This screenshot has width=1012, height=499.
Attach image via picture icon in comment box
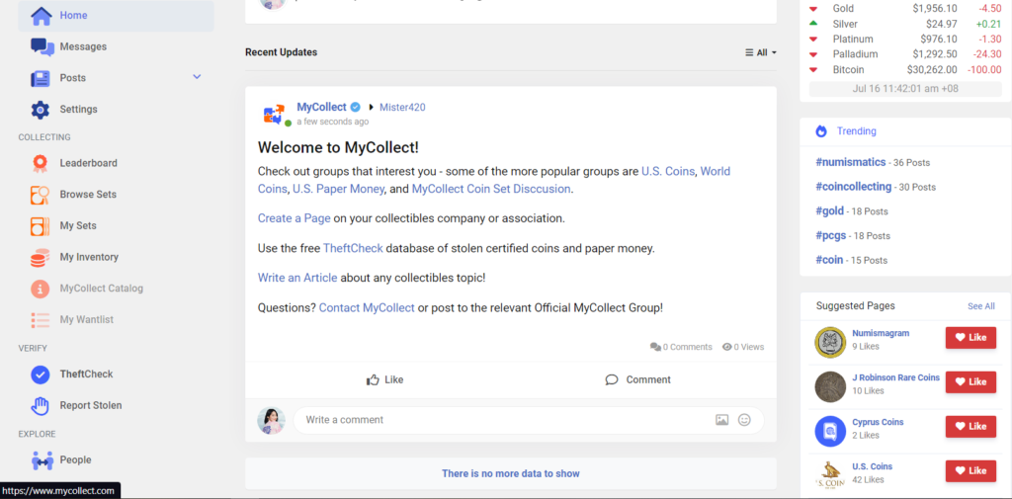[x=721, y=420]
